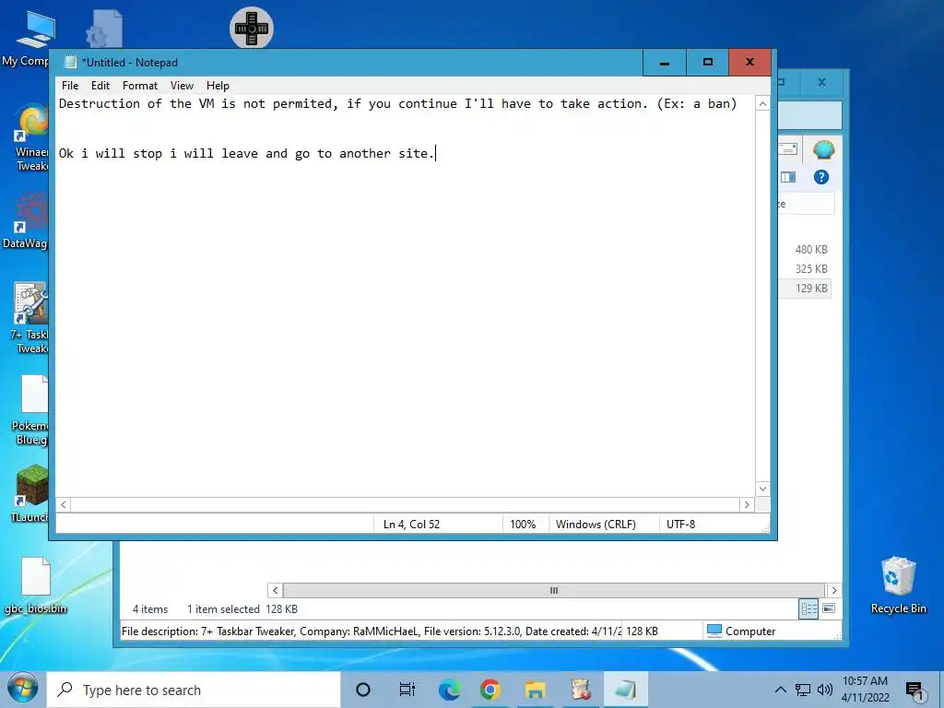Select the DataWag desktop shortcut
Viewport: 944px width, 708px height.
[x=25, y=221]
